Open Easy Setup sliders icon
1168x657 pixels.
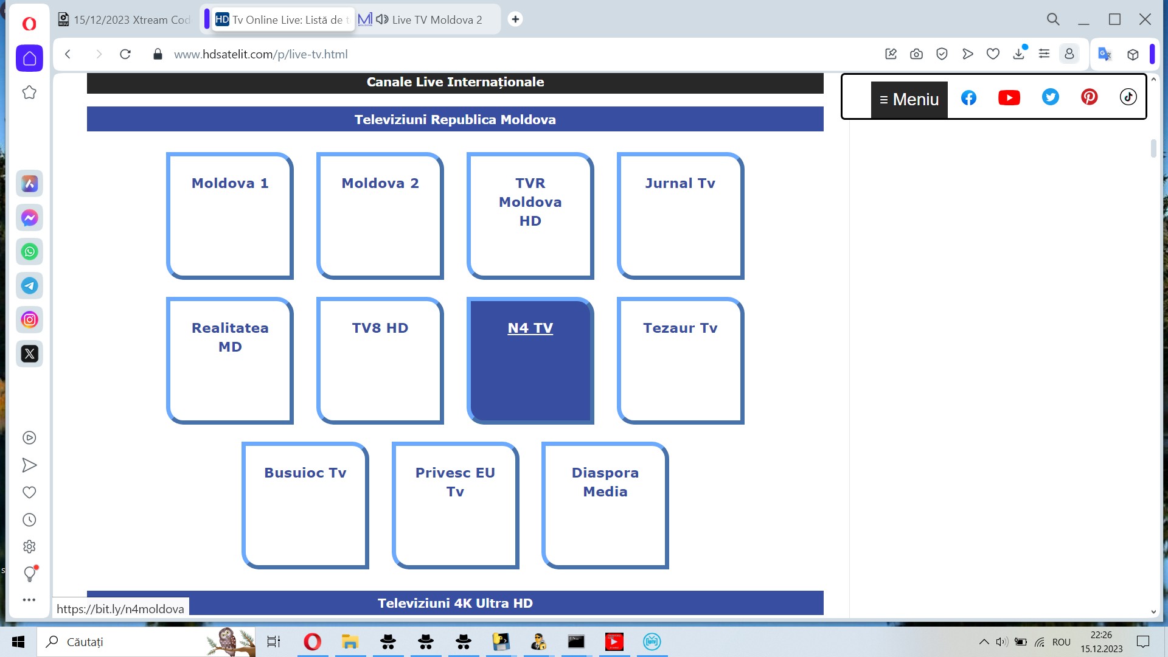click(x=1044, y=54)
